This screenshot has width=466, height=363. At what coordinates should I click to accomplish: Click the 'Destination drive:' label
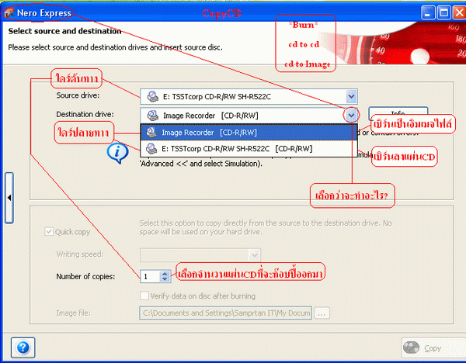[x=85, y=114]
